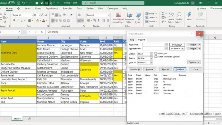This screenshot has width=222, height=125.
Task: Click the Fill Color bucket icon
Action: [37, 20]
